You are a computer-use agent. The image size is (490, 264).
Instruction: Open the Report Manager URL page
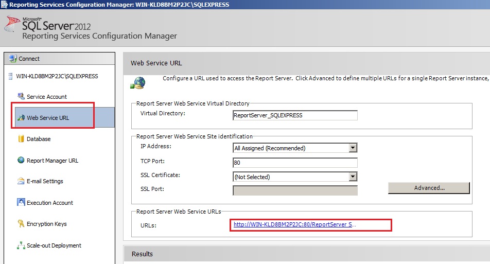tap(52, 161)
